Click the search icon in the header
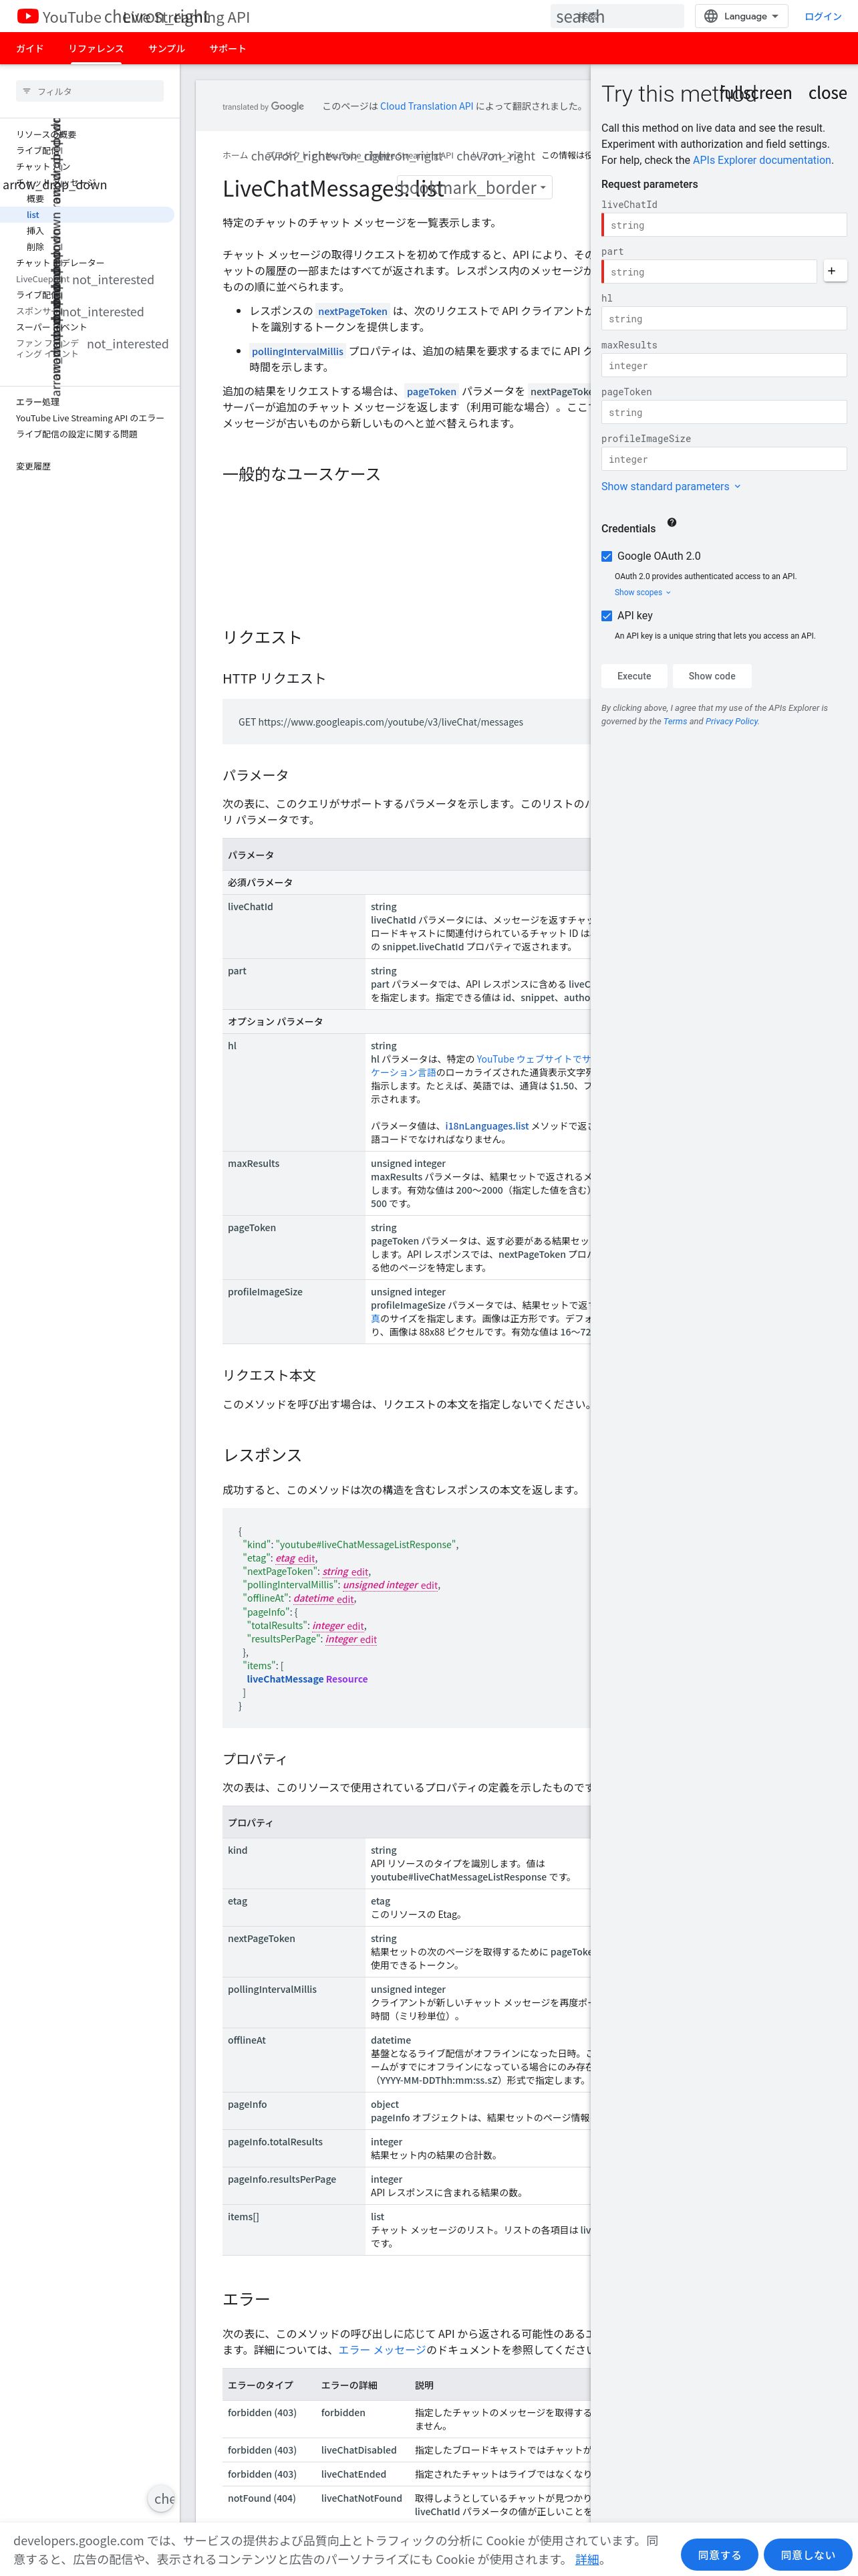 (579, 17)
